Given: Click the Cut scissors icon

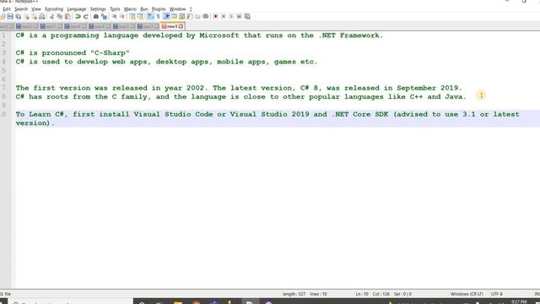Looking at the screenshot, I should coord(52,17).
